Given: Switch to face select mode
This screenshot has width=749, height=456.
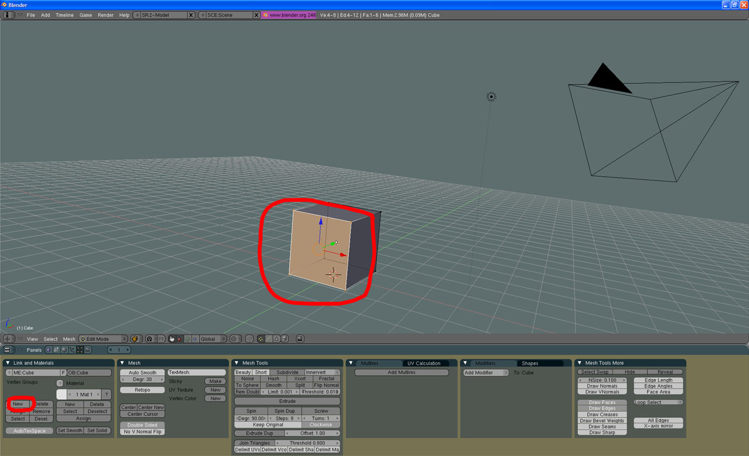Looking at the screenshot, I should coord(277,339).
